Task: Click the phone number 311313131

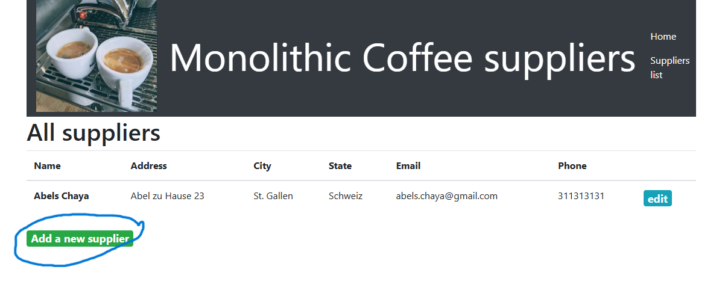Action: [x=581, y=196]
